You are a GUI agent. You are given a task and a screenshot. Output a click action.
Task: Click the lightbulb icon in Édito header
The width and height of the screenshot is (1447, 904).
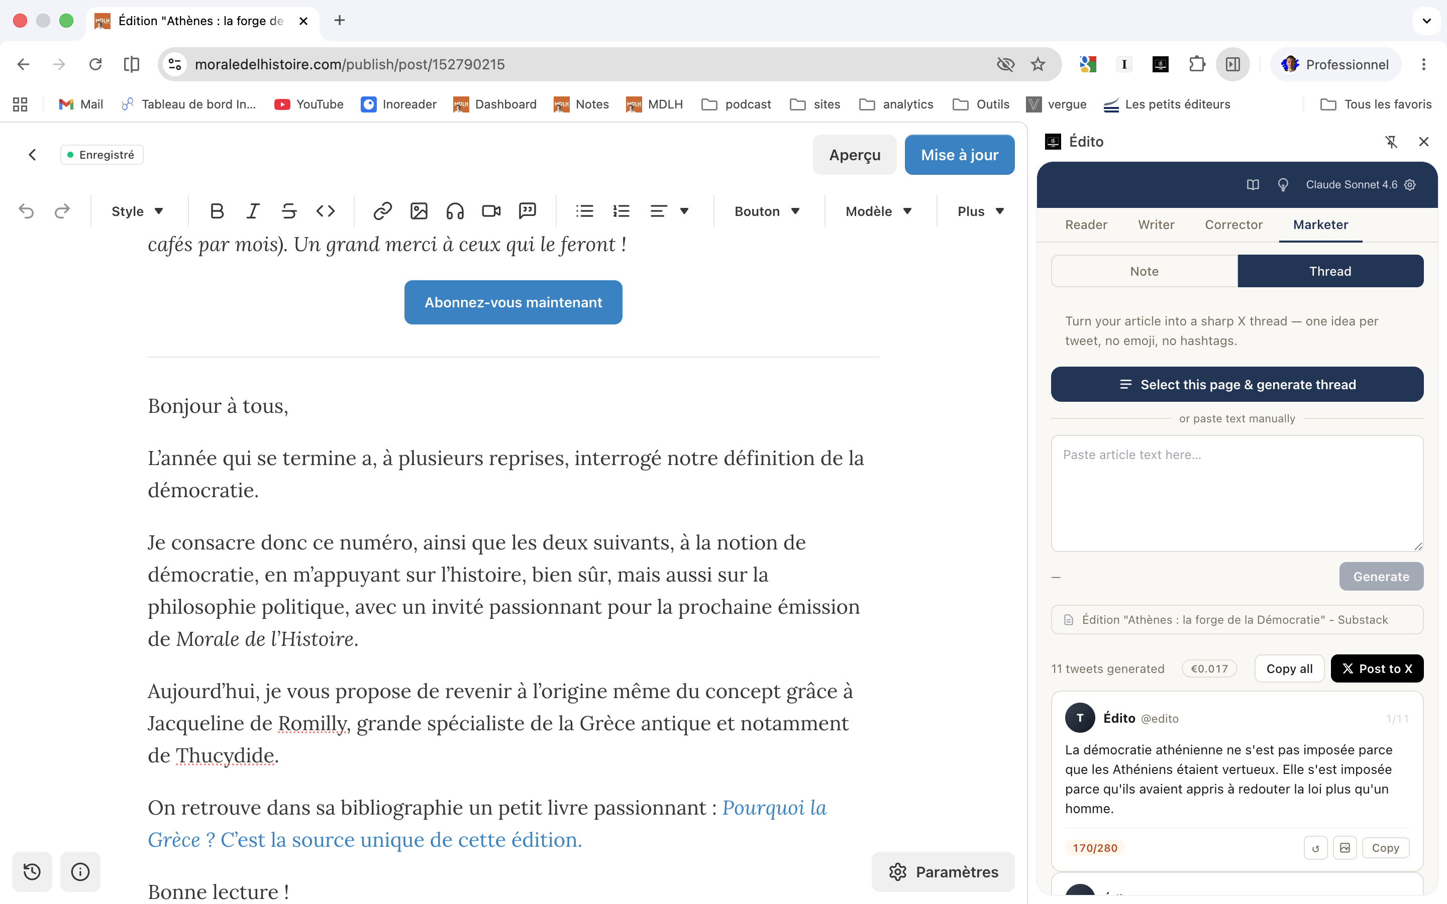1283,185
